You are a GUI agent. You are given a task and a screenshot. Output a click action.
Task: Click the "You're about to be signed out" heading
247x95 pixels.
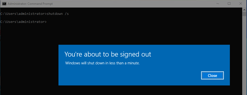coord(108,54)
